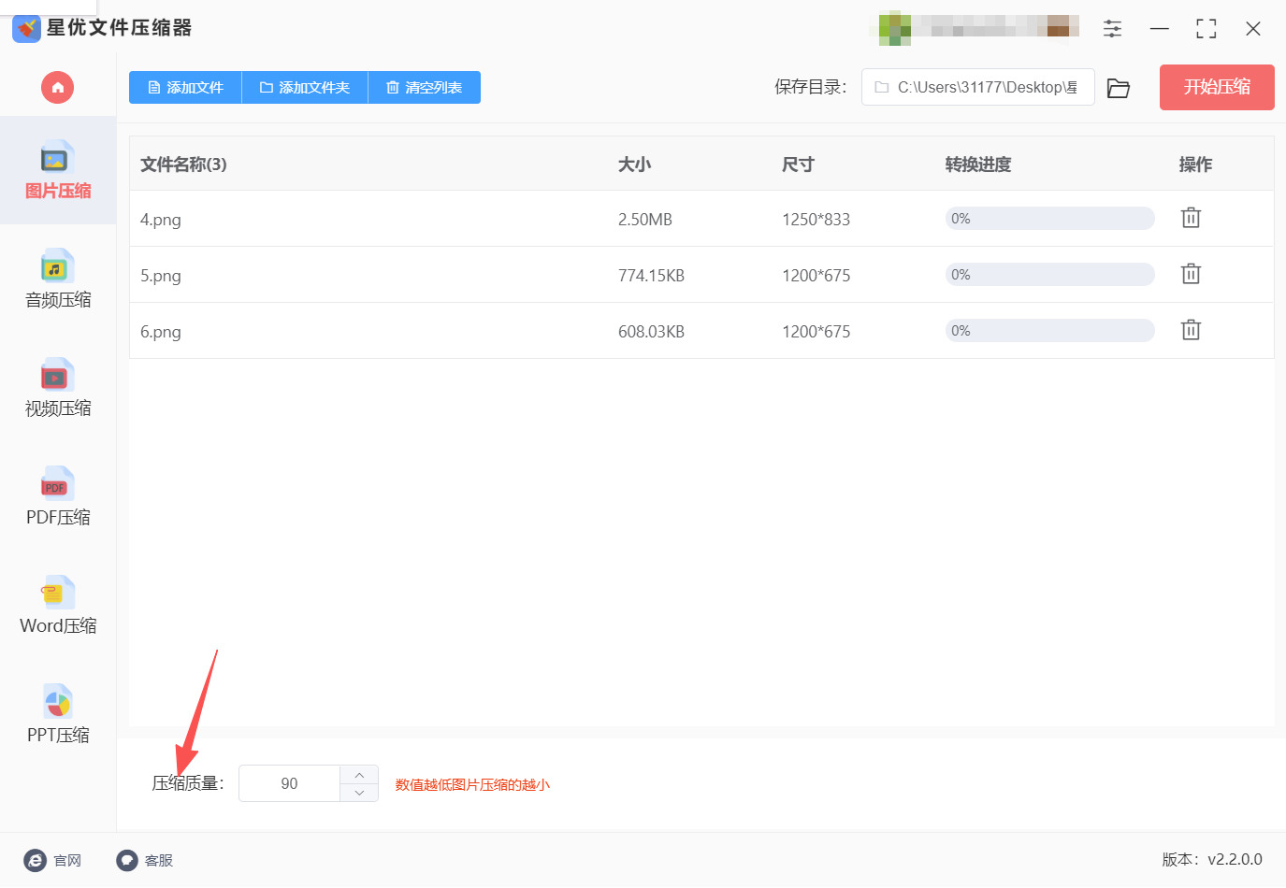Screen dimensions: 1286x888
Task: Switch to 视频压缩 video compression
Action: click(58, 387)
